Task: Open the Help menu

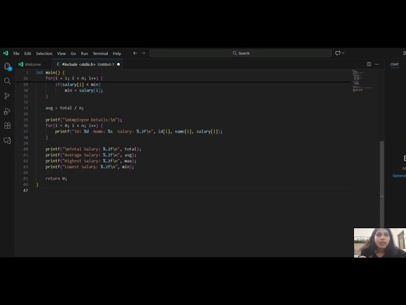Action: click(x=117, y=53)
